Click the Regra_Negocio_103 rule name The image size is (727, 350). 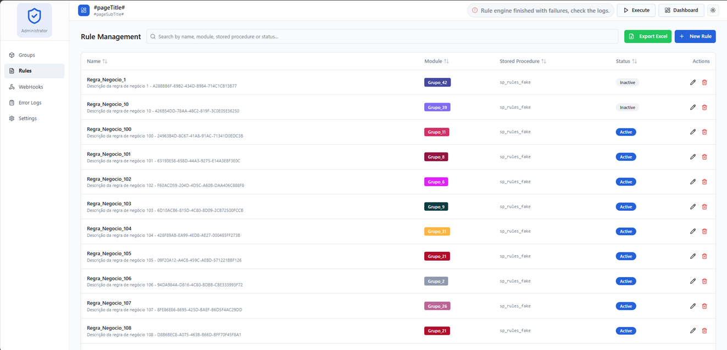(109, 204)
